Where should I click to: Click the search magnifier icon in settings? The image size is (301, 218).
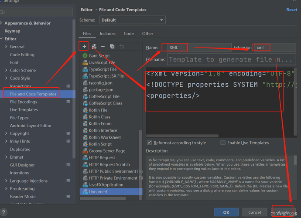click(x=2, y=12)
